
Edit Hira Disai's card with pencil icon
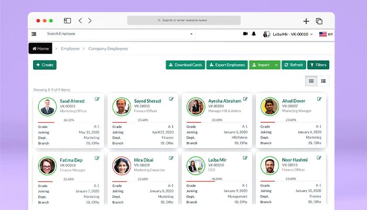point(171,158)
